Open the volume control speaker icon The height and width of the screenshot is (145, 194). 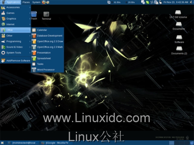(191, 2)
